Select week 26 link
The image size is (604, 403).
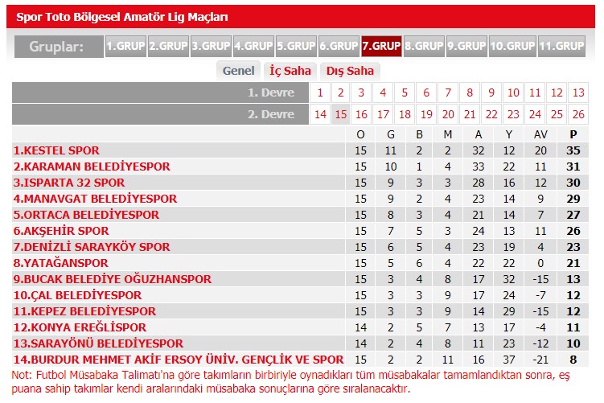578,114
